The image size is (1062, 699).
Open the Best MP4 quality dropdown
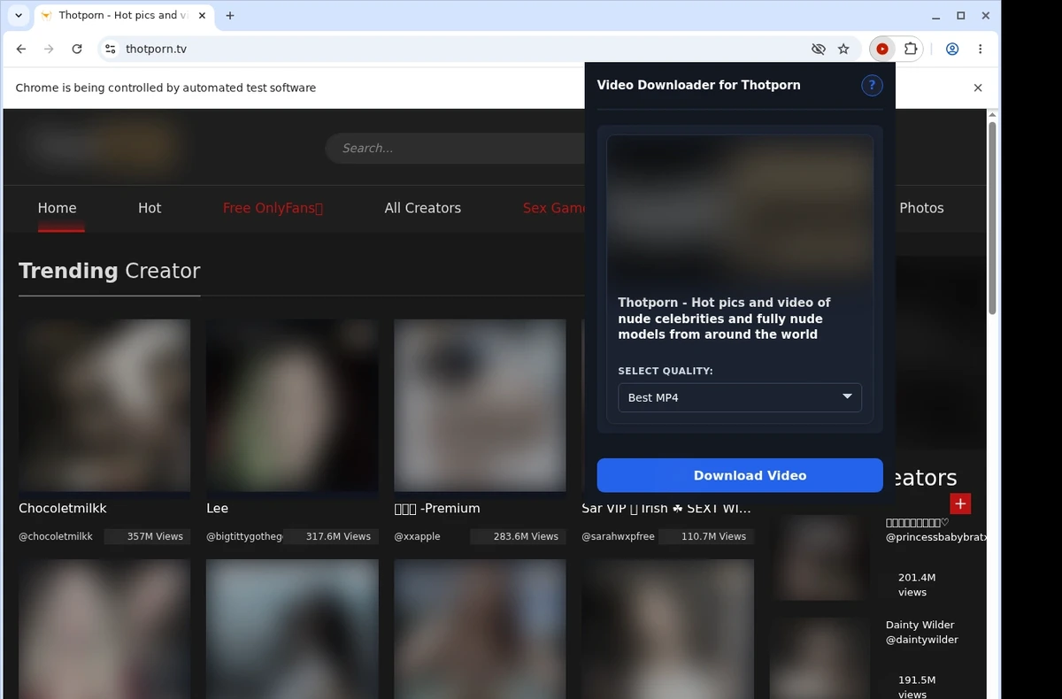coord(740,397)
